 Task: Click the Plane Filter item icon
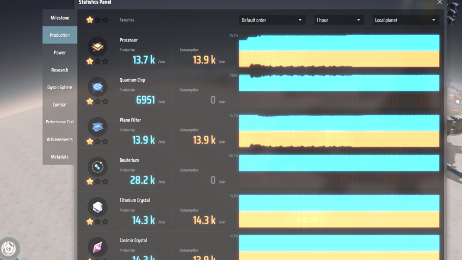click(x=98, y=127)
